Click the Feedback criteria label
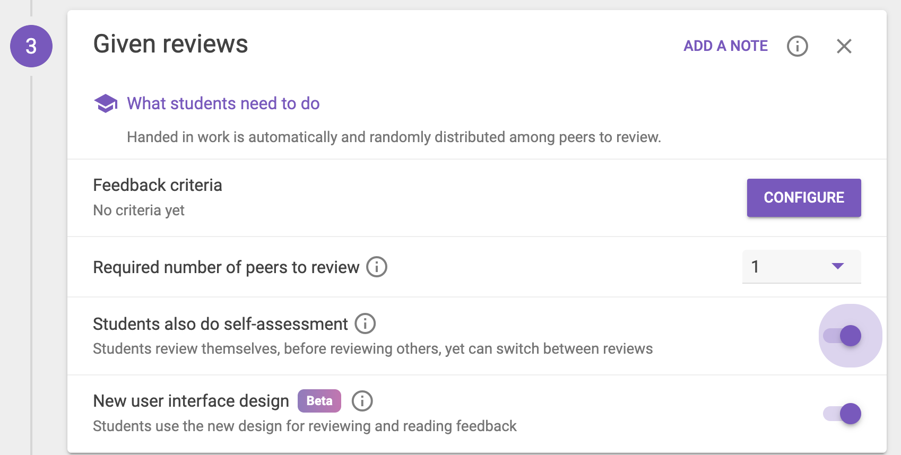 (158, 185)
